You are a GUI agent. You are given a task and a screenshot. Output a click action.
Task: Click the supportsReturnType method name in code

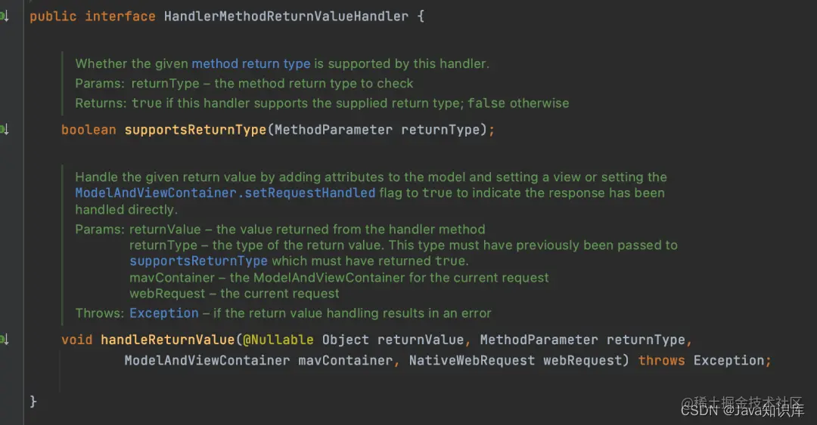coord(195,130)
